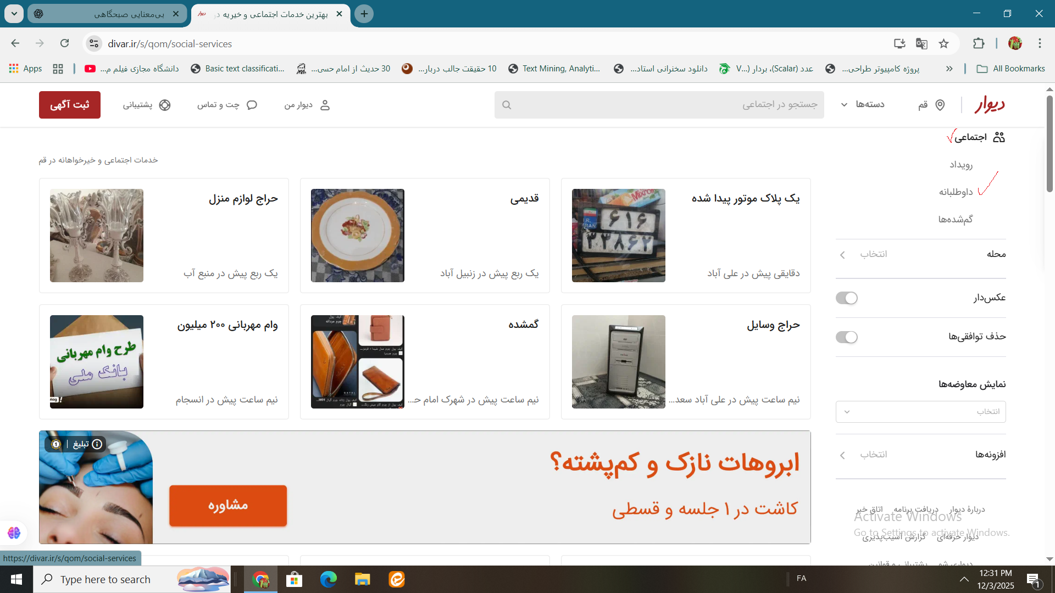Click the floating brain icon at bottom-left
The width and height of the screenshot is (1055, 593).
click(x=14, y=533)
